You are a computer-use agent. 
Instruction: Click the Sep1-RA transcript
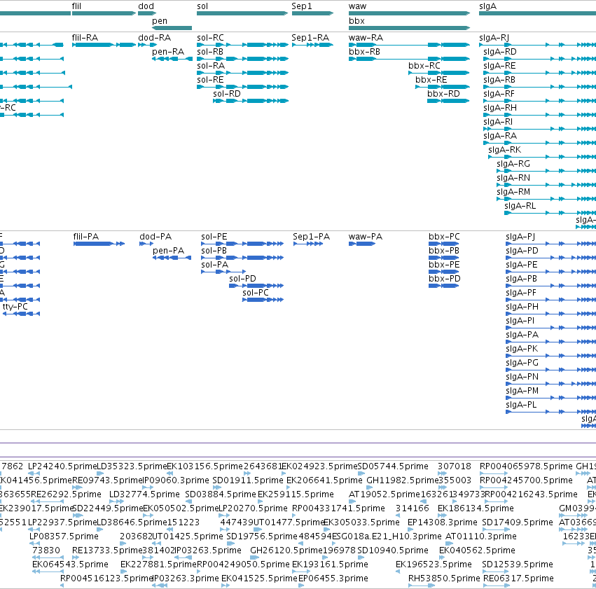312,45
